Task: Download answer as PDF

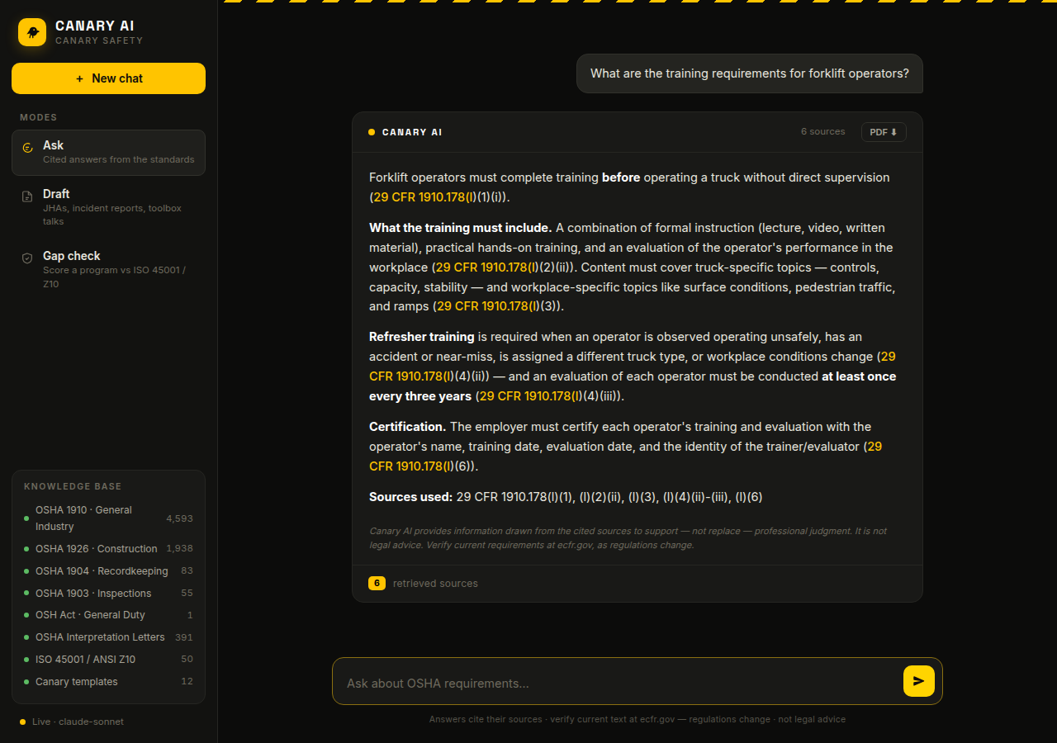Action: click(884, 132)
